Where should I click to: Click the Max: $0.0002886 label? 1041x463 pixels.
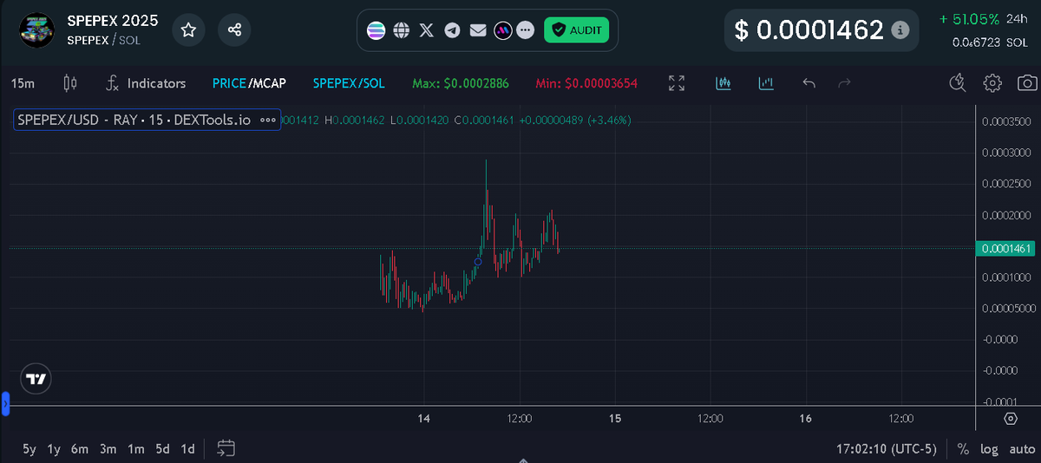(461, 83)
